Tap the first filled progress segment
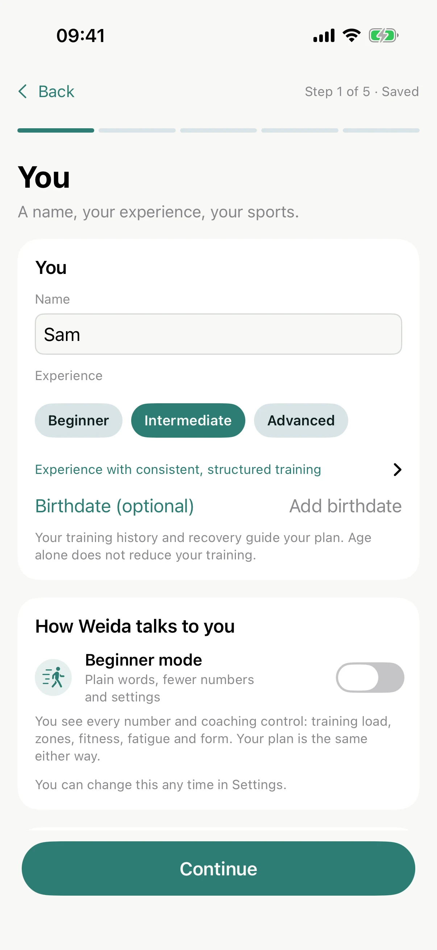 click(x=56, y=130)
